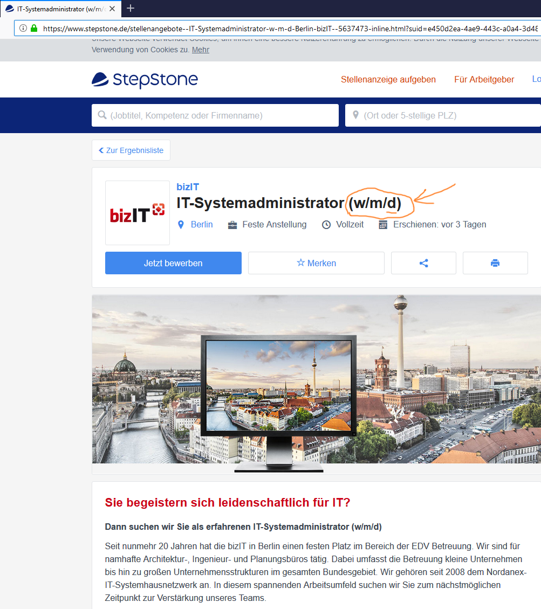Image resolution: width=541 pixels, height=609 pixels.
Task: Print the job listing via printer icon
Action: (x=495, y=263)
